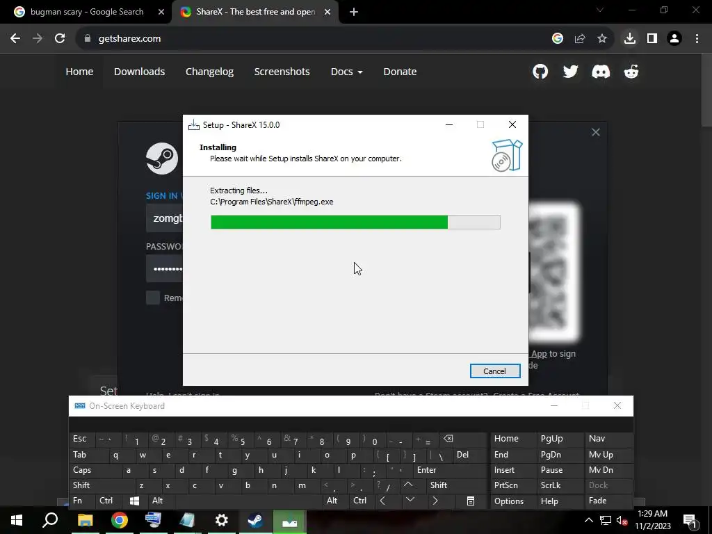Screen dimensions: 712x534
Task: Open the GitHub icon link on ShareX site
Action: 540,72
